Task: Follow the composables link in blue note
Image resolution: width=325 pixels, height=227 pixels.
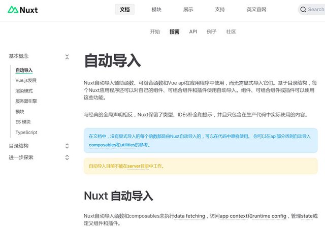Action: click(x=103, y=145)
